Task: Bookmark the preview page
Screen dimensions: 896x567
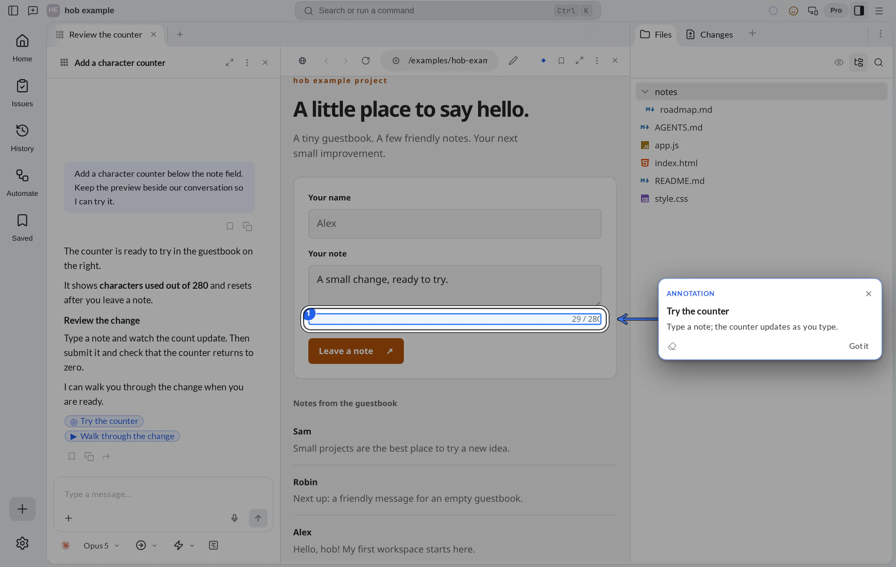Action: tap(561, 60)
